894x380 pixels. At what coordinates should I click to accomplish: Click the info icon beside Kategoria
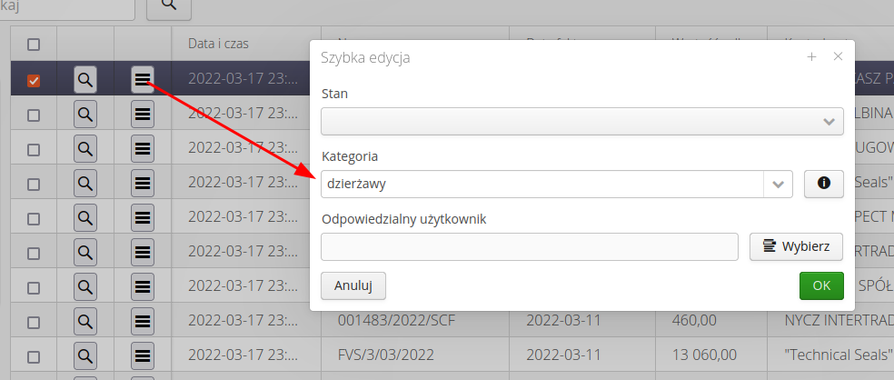point(823,184)
